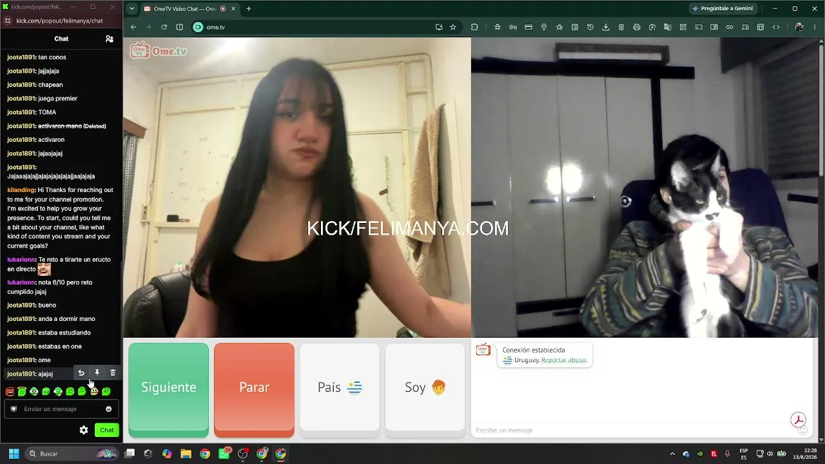Open the Windows Start menu
Image resolution: width=825 pixels, height=464 pixels.
[14, 454]
